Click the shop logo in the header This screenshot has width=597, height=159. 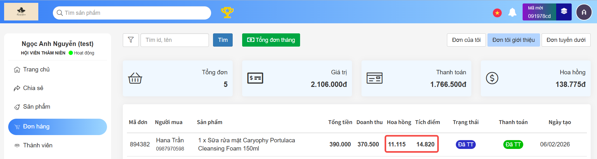(x=21, y=12)
